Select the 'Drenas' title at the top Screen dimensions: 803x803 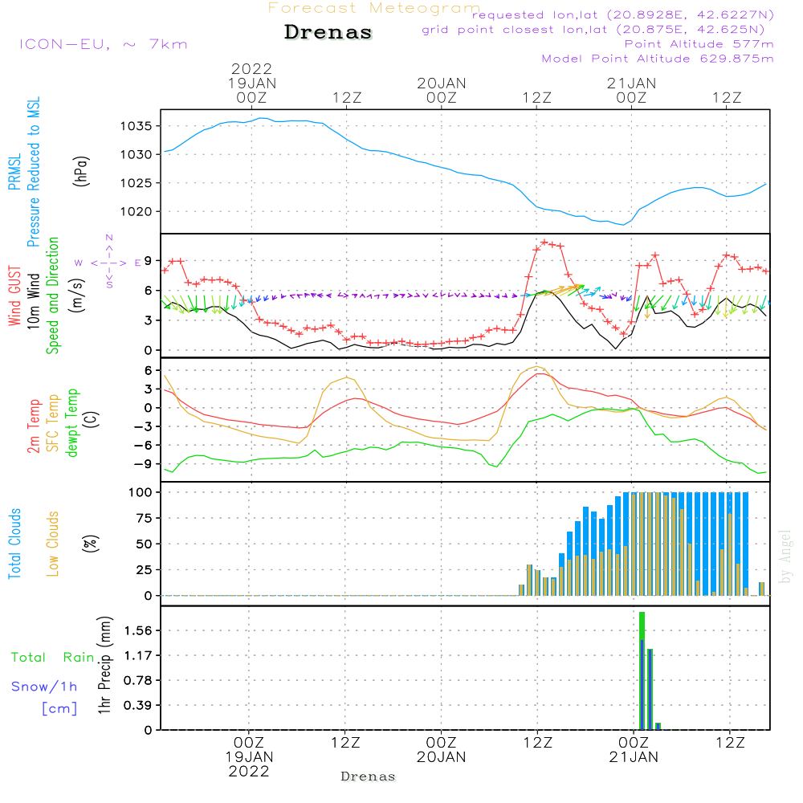click(x=328, y=33)
